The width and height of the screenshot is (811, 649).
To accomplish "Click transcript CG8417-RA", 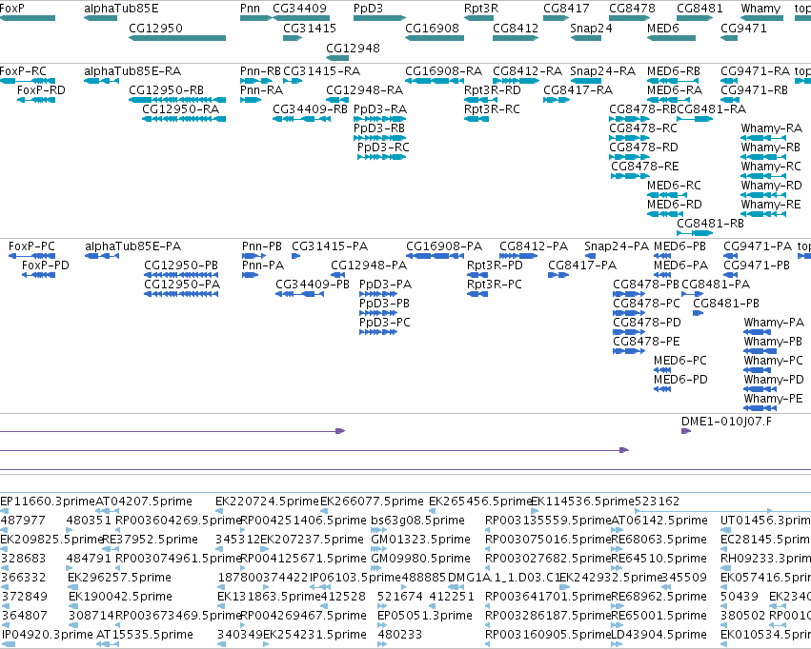I will pyautogui.click(x=578, y=89).
